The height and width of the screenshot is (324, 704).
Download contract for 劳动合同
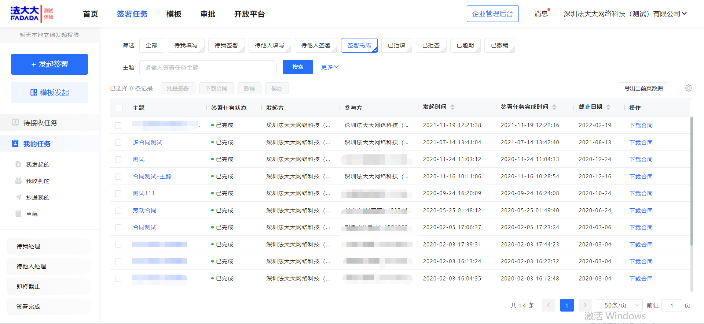coord(641,211)
